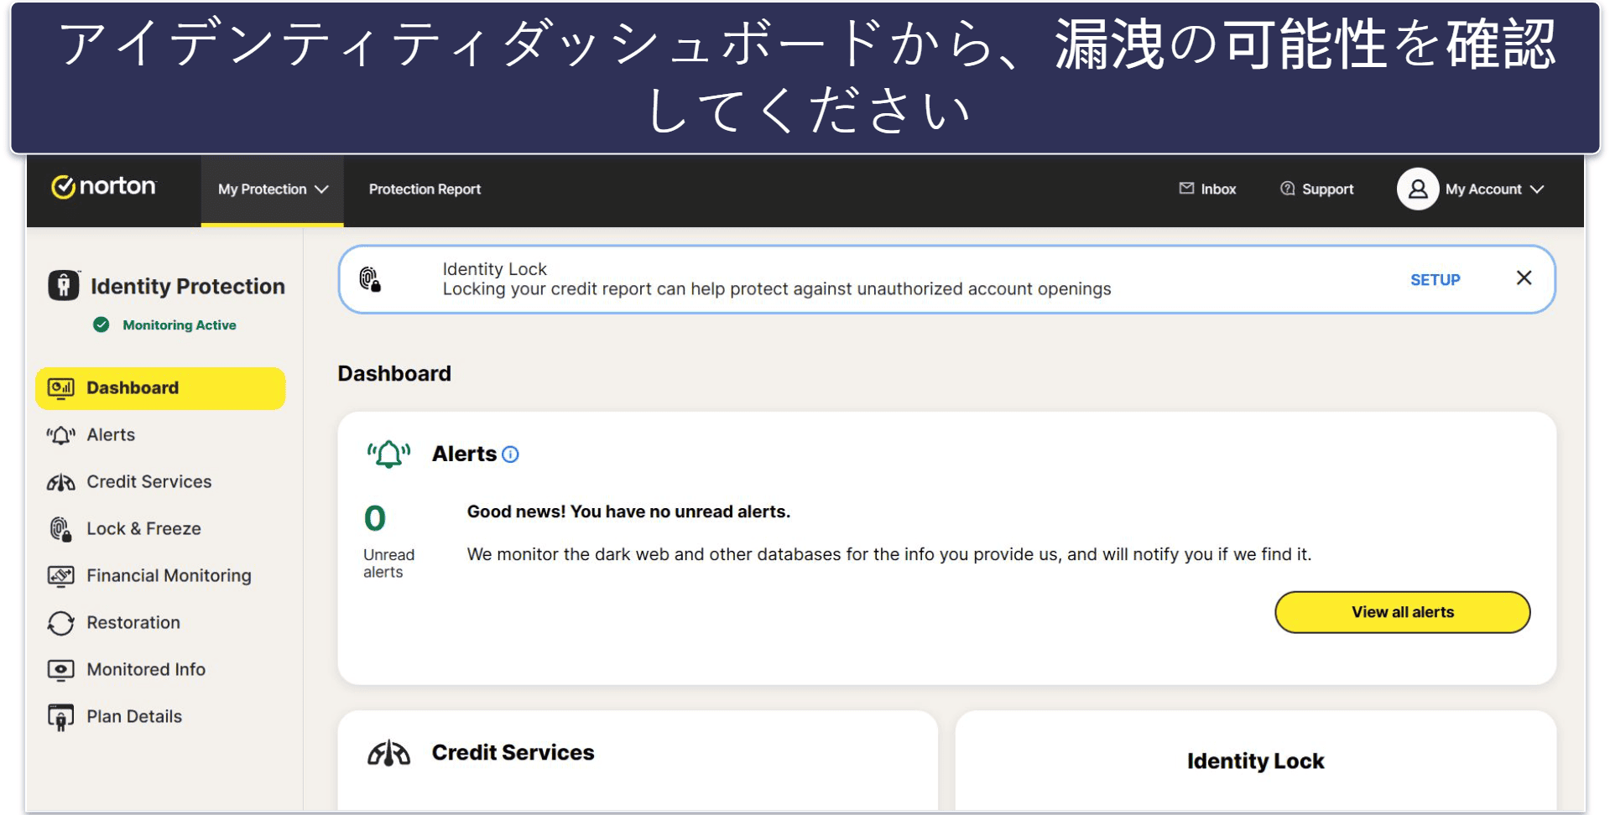Click the My Account avatar icon

(1417, 189)
